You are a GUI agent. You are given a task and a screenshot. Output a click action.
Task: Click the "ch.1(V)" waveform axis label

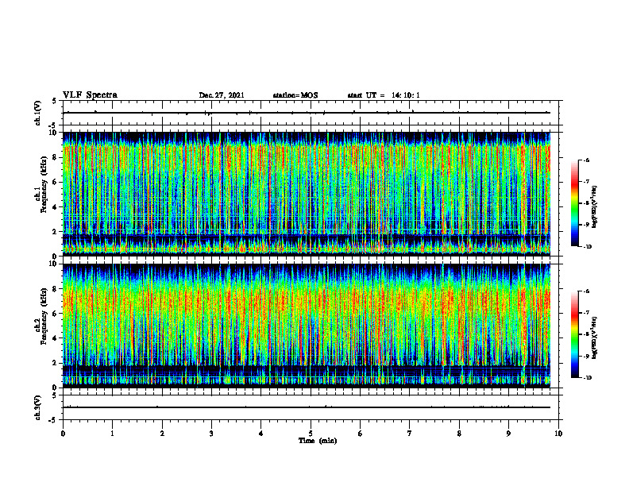(37, 113)
